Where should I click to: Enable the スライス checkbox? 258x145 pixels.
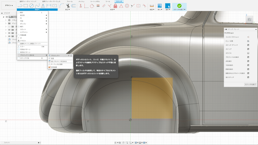(248, 53)
